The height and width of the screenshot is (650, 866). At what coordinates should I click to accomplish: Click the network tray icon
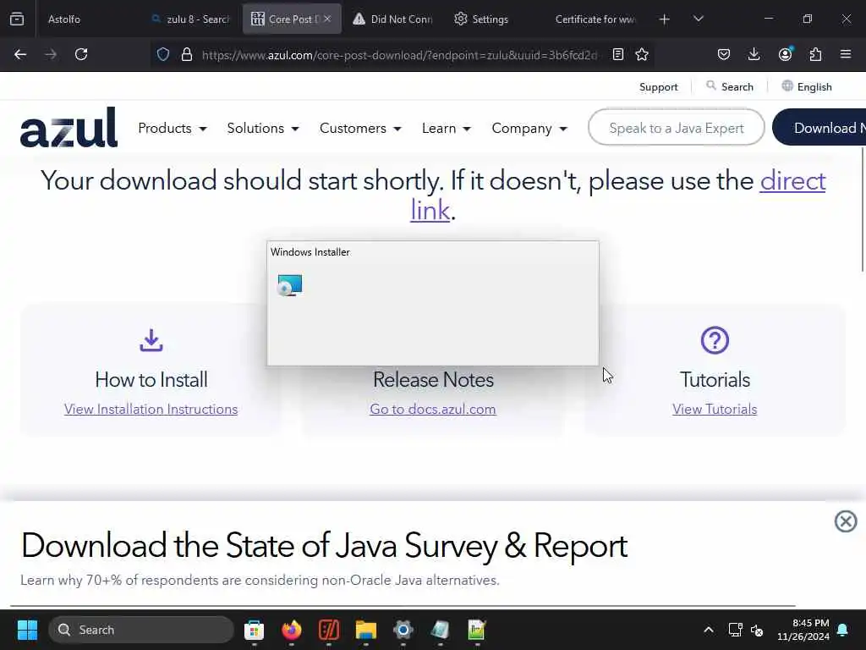pyautogui.click(x=735, y=630)
